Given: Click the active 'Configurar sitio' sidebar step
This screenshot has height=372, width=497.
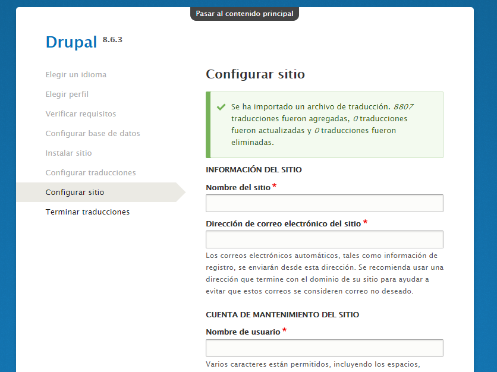Looking at the screenshot, I should tap(101, 193).
